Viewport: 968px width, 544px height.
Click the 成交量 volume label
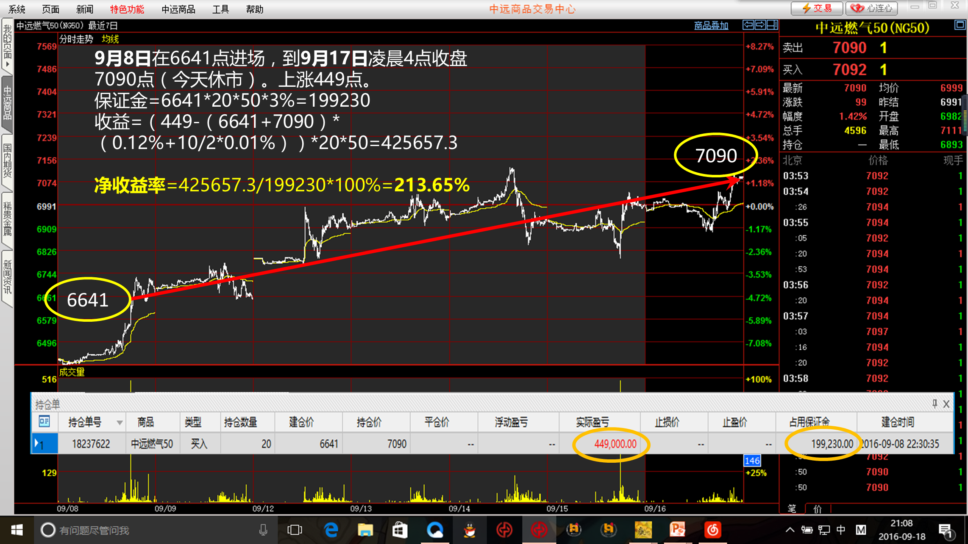point(72,372)
